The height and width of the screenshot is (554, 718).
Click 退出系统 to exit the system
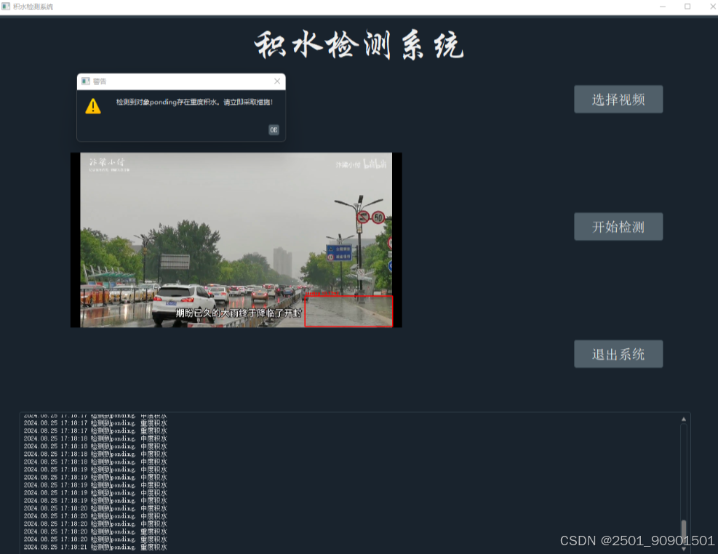(618, 354)
